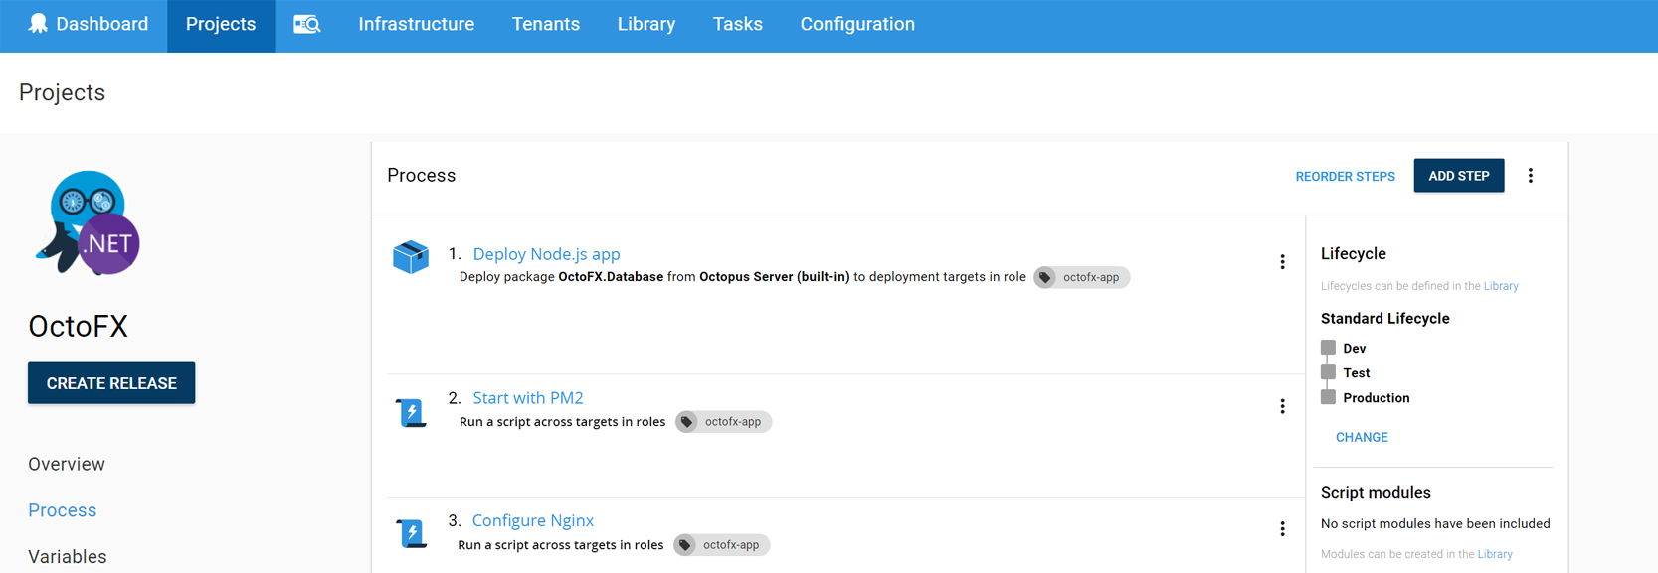
Task: Click Reorder Steps
Action: point(1345,177)
